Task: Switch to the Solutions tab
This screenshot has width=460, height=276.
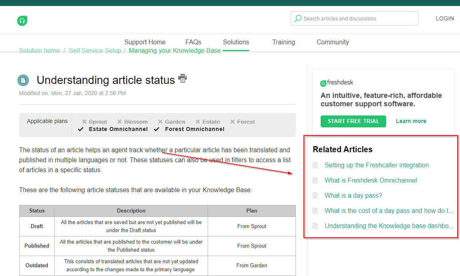Action: click(x=236, y=42)
